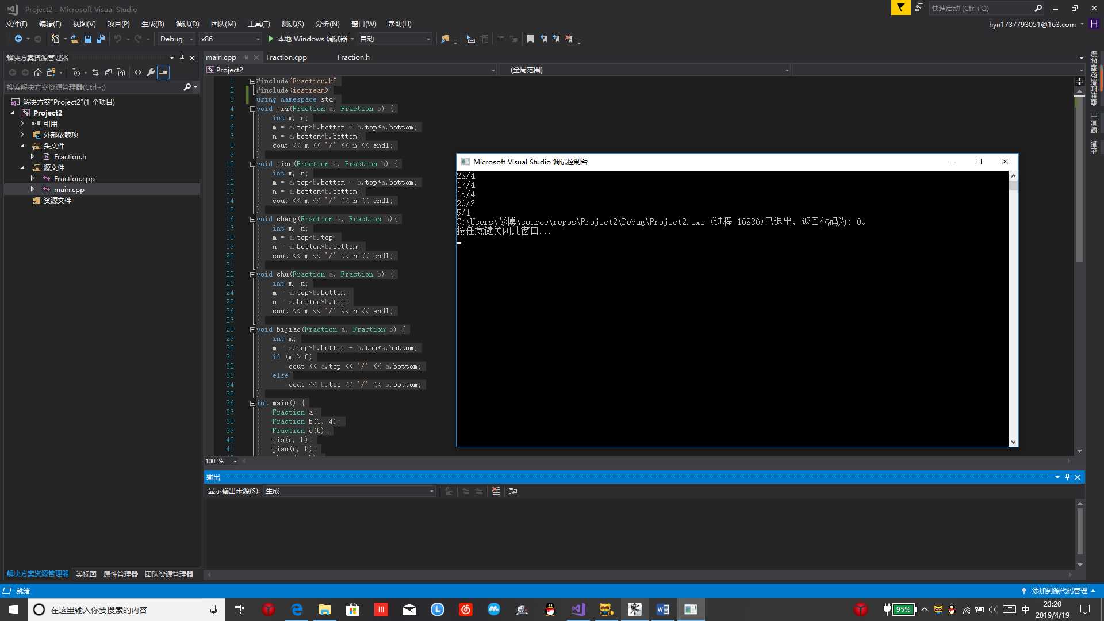Expand the 引用 node
1104x621 pixels.
click(x=22, y=124)
